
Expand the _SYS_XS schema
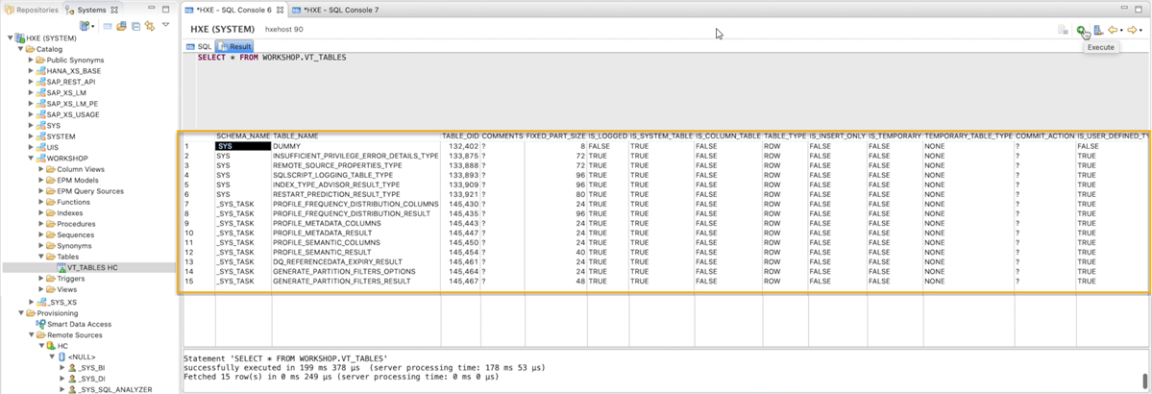click(31, 302)
